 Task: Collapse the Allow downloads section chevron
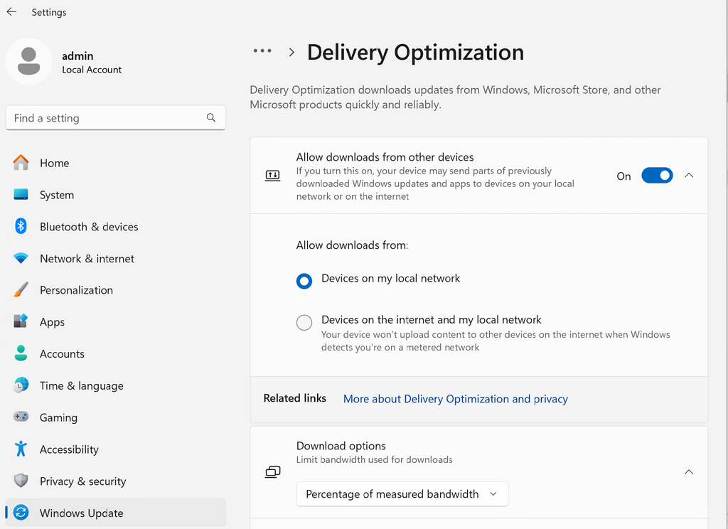click(x=689, y=176)
